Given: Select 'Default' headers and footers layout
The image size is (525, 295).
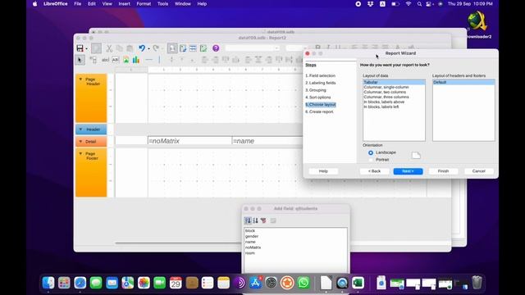Looking at the screenshot, I should click(x=463, y=82).
